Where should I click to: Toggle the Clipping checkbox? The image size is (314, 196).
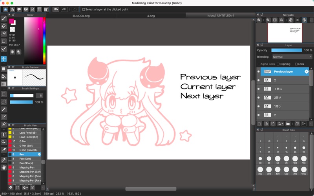(278, 64)
